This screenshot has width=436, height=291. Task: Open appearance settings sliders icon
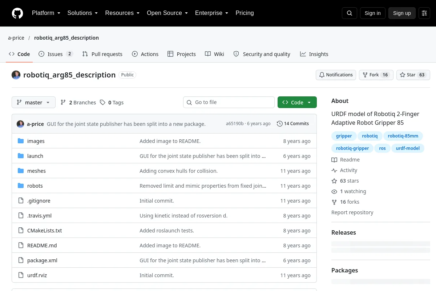(x=424, y=13)
